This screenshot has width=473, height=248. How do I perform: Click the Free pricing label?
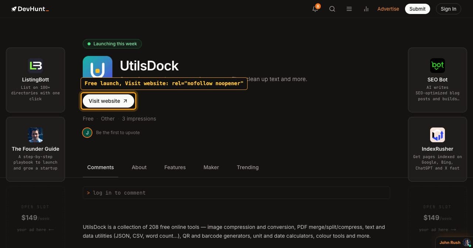click(88, 119)
